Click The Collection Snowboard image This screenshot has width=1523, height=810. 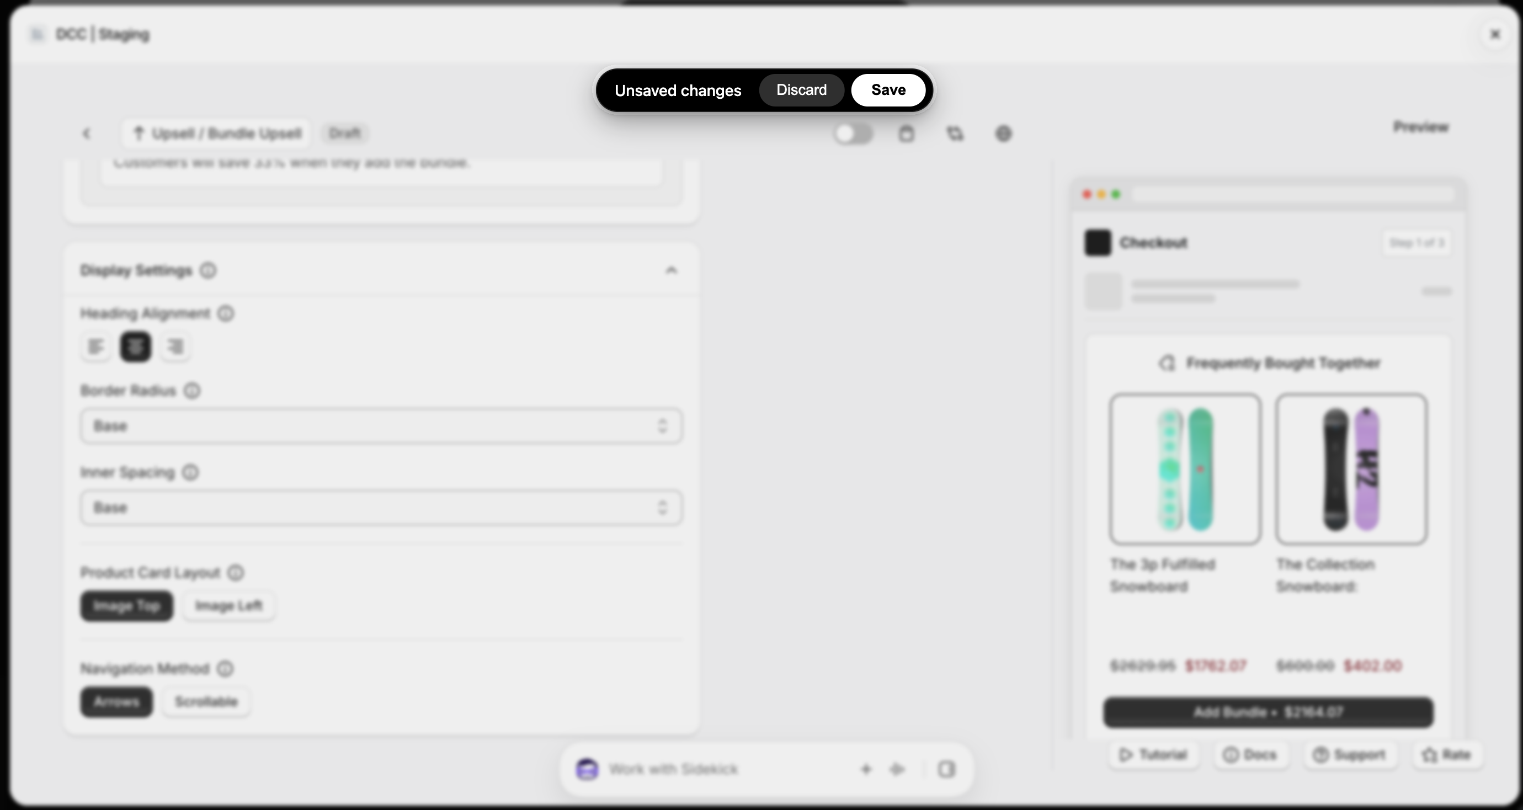[x=1351, y=469]
